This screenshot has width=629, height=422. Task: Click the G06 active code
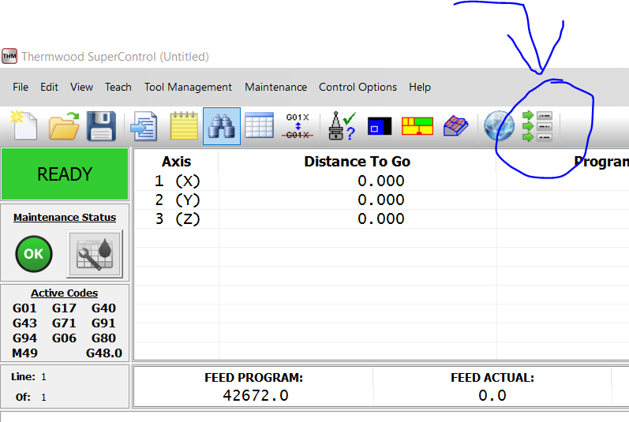[x=64, y=338]
